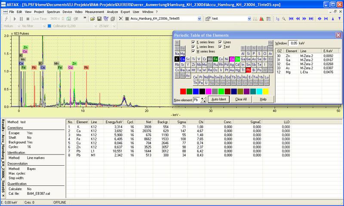Open the test method dropdown
Image resolution: width=344 pixels, height=206 pixels.
pyautogui.click(x=249, y=18)
